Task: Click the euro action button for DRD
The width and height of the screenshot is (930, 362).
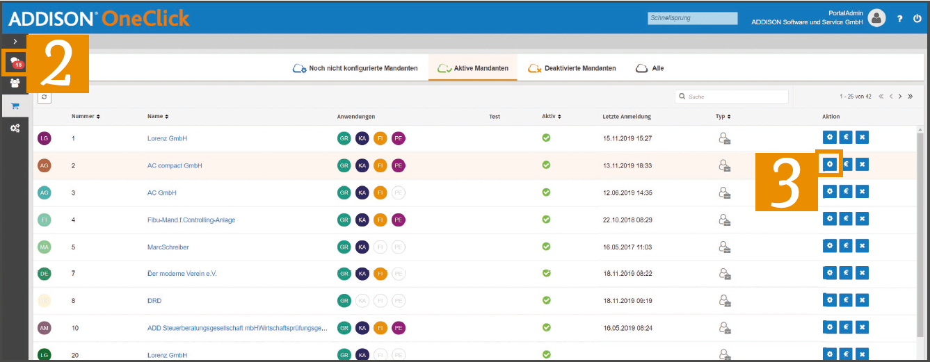Action: (846, 299)
